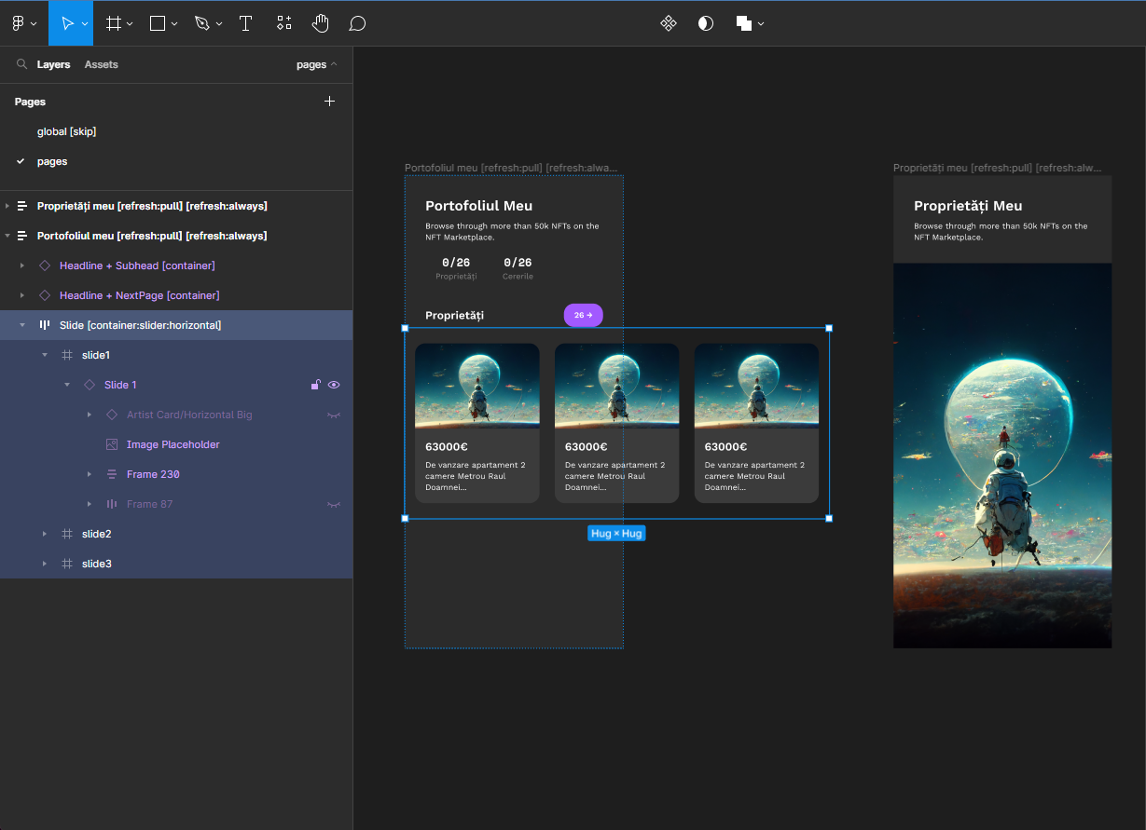Viewport: 1146px width, 830px height.
Task: Click the purple 26 arrow button
Action: click(x=584, y=315)
